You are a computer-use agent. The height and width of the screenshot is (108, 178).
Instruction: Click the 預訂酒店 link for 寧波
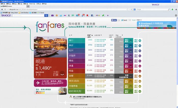click(136, 45)
